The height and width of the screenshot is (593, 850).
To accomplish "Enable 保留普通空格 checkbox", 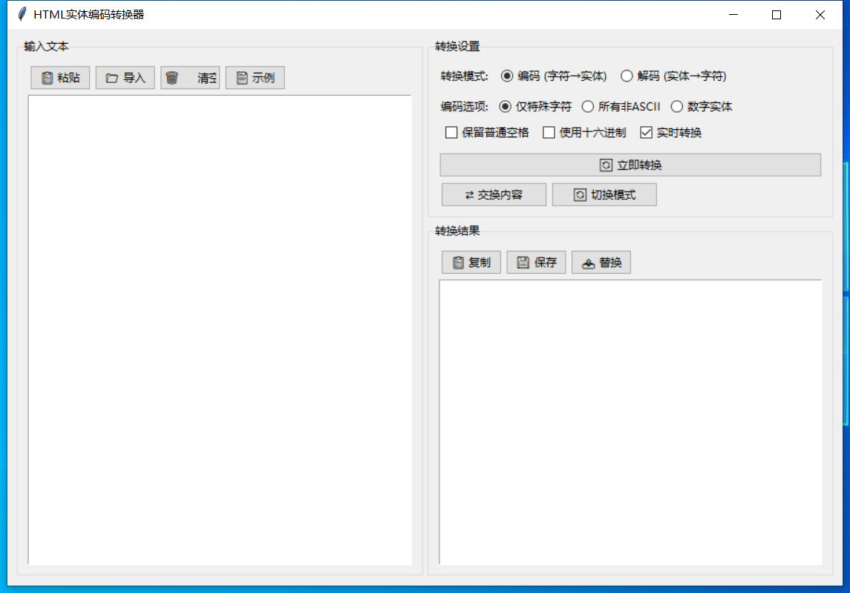I will [x=487, y=132].
